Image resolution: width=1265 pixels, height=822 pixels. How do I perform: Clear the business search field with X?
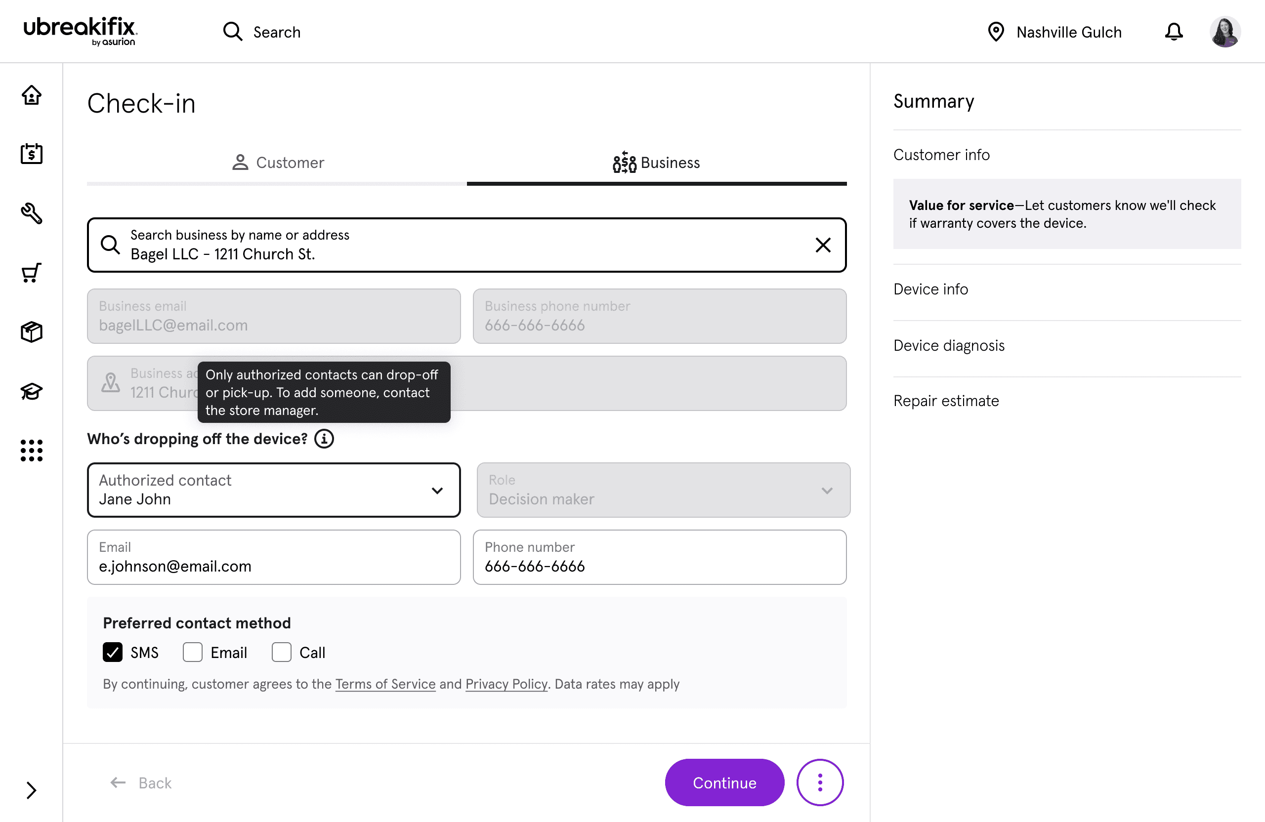823,245
